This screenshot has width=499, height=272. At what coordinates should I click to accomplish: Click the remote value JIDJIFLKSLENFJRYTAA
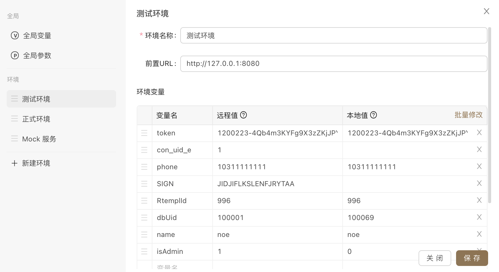click(x=278, y=184)
